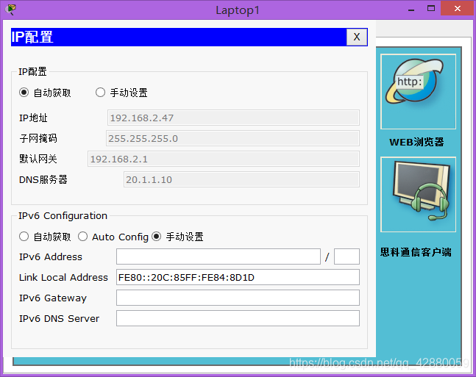The height and width of the screenshot is (377, 476).
Task: Click the 默认网关 field showing 192.168.2.1
Action: click(x=224, y=159)
